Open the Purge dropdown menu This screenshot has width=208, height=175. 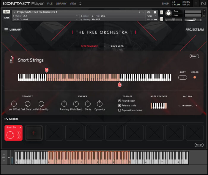tap(152, 16)
